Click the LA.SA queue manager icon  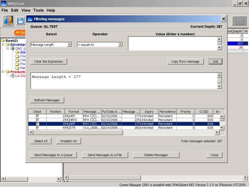click(x=12, y=76)
